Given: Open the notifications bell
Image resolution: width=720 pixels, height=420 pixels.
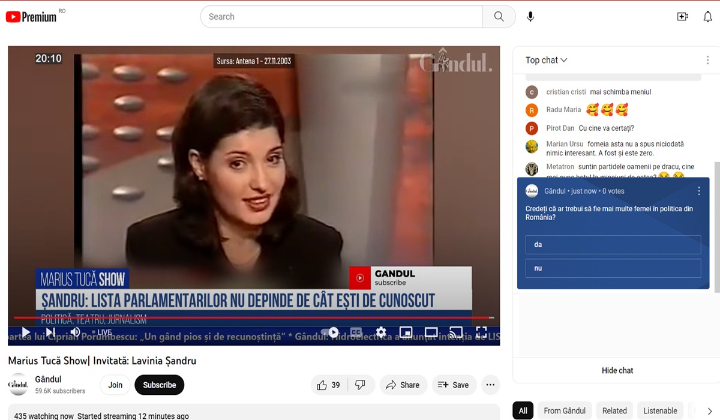Looking at the screenshot, I should click(x=707, y=17).
